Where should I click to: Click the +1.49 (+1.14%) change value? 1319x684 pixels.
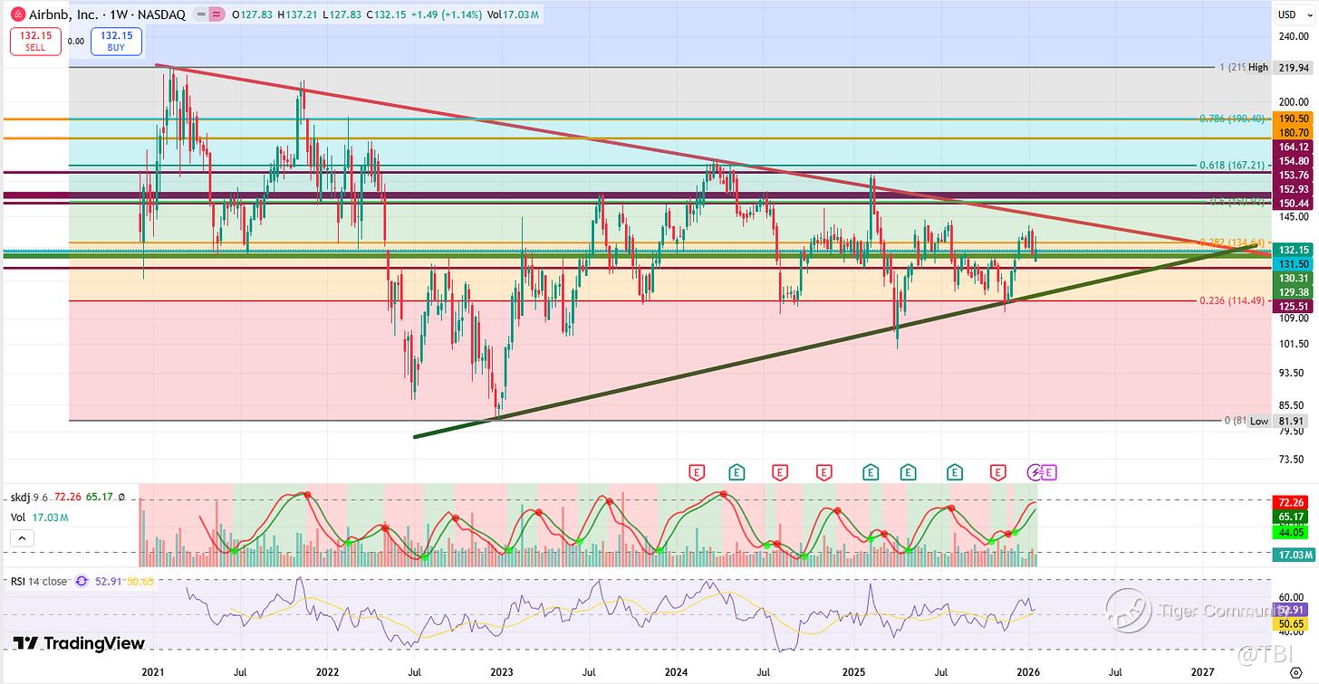click(448, 14)
